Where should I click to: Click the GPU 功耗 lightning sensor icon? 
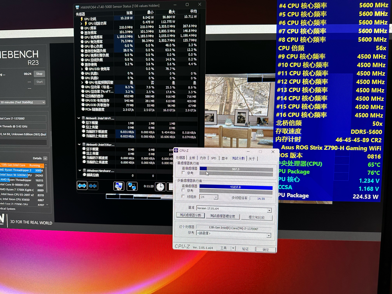click(81, 19)
